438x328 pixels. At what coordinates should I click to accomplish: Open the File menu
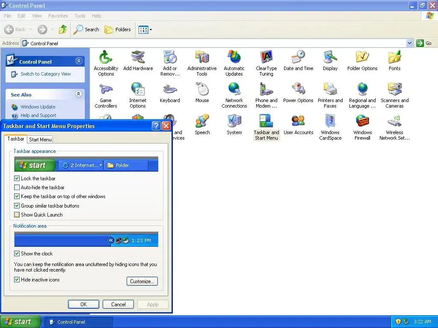7,16
